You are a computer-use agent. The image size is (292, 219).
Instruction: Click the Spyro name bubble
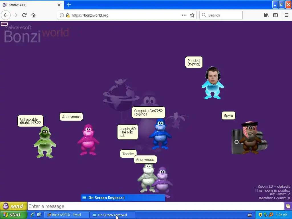(228, 116)
